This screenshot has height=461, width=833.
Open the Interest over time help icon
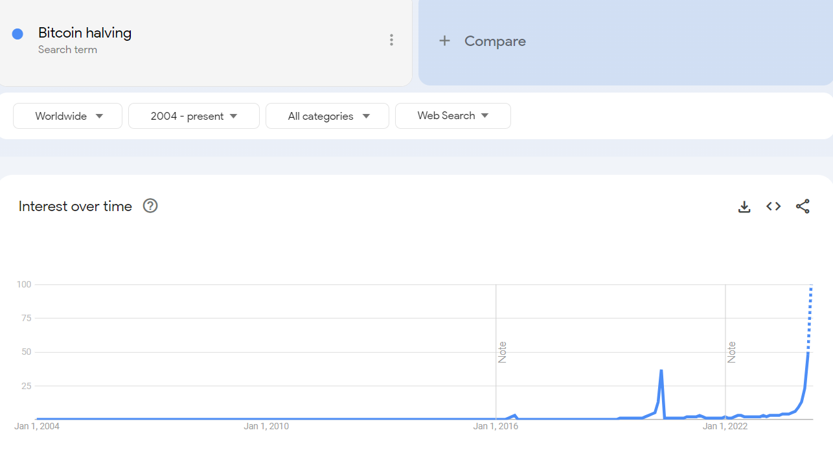click(150, 206)
